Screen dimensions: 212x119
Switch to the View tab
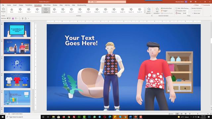[61, 5]
